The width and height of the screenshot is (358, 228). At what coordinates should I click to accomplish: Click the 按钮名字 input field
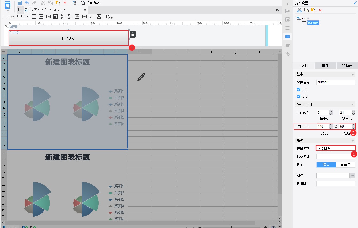[336, 148]
